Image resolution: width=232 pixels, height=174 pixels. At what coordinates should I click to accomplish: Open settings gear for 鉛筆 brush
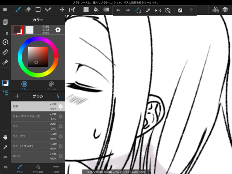click(61, 106)
